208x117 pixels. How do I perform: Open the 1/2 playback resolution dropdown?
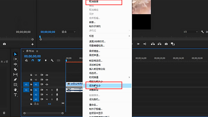[191, 32]
